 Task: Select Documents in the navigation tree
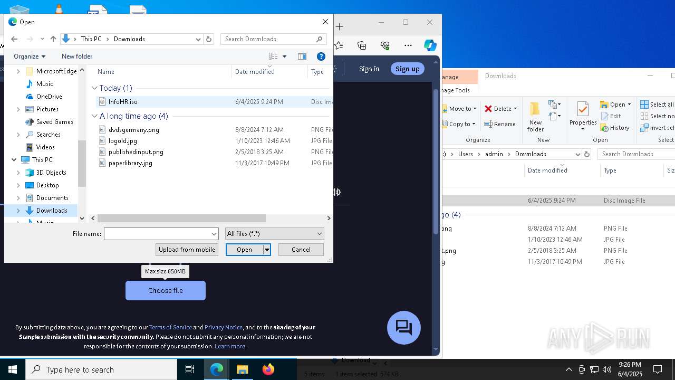(52, 198)
